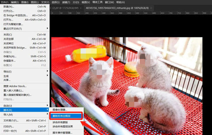
Task: Run 拼合所有图层效果 script
Action: point(66,126)
